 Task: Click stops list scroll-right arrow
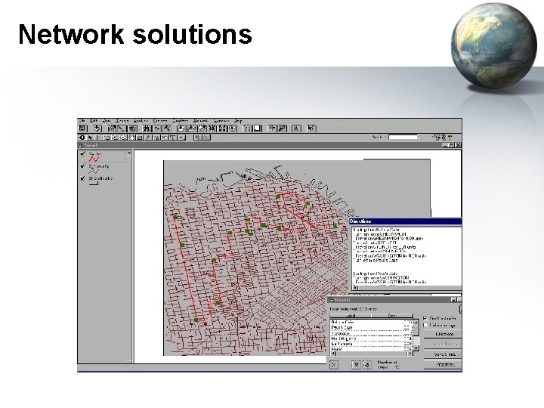pyautogui.click(x=410, y=353)
